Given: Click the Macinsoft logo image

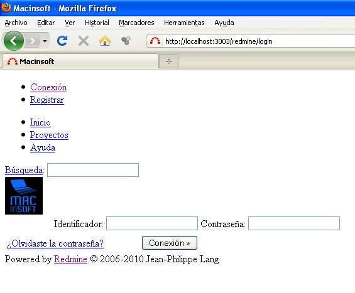Looking at the screenshot, I should (x=24, y=196).
